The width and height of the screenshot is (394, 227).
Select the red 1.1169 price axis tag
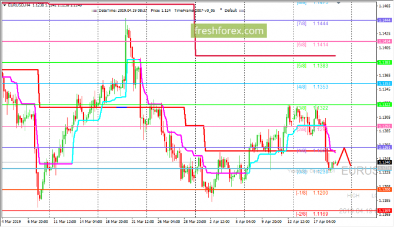(385, 211)
